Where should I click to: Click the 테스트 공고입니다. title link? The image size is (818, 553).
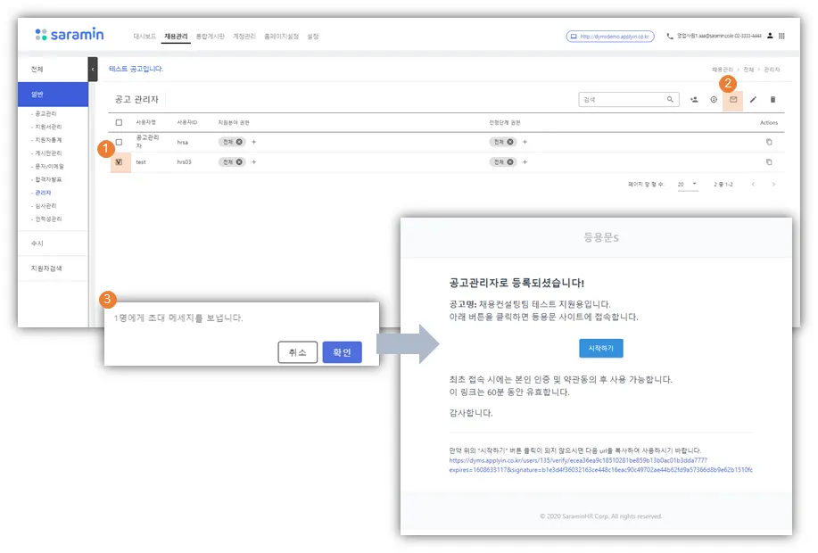coord(136,69)
